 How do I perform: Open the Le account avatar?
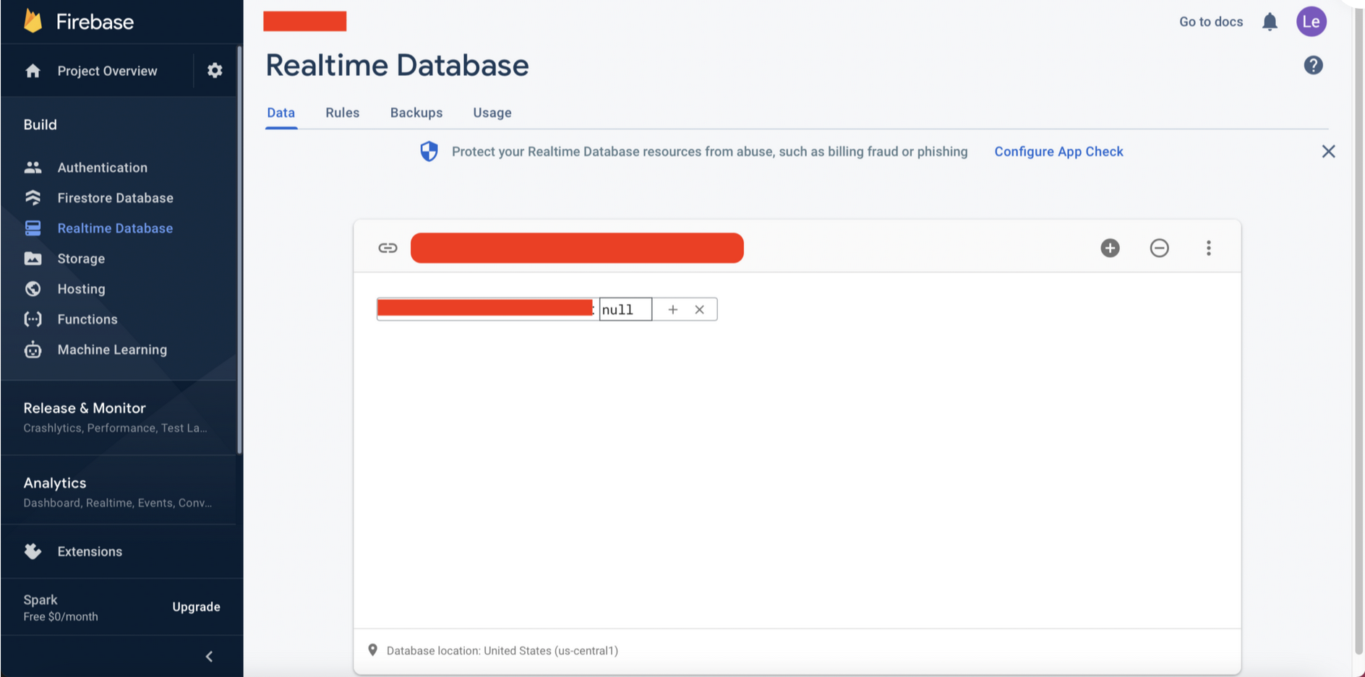(x=1311, y=22)
